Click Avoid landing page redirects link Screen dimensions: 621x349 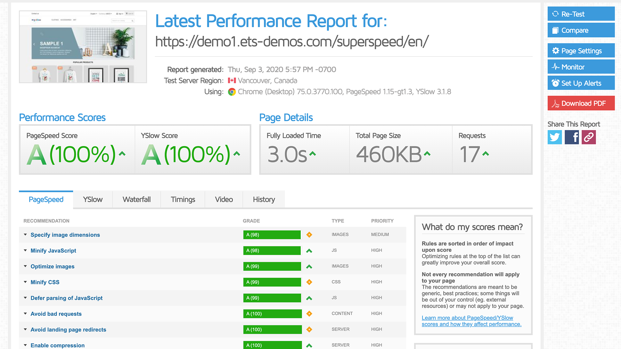pos(68,330)
